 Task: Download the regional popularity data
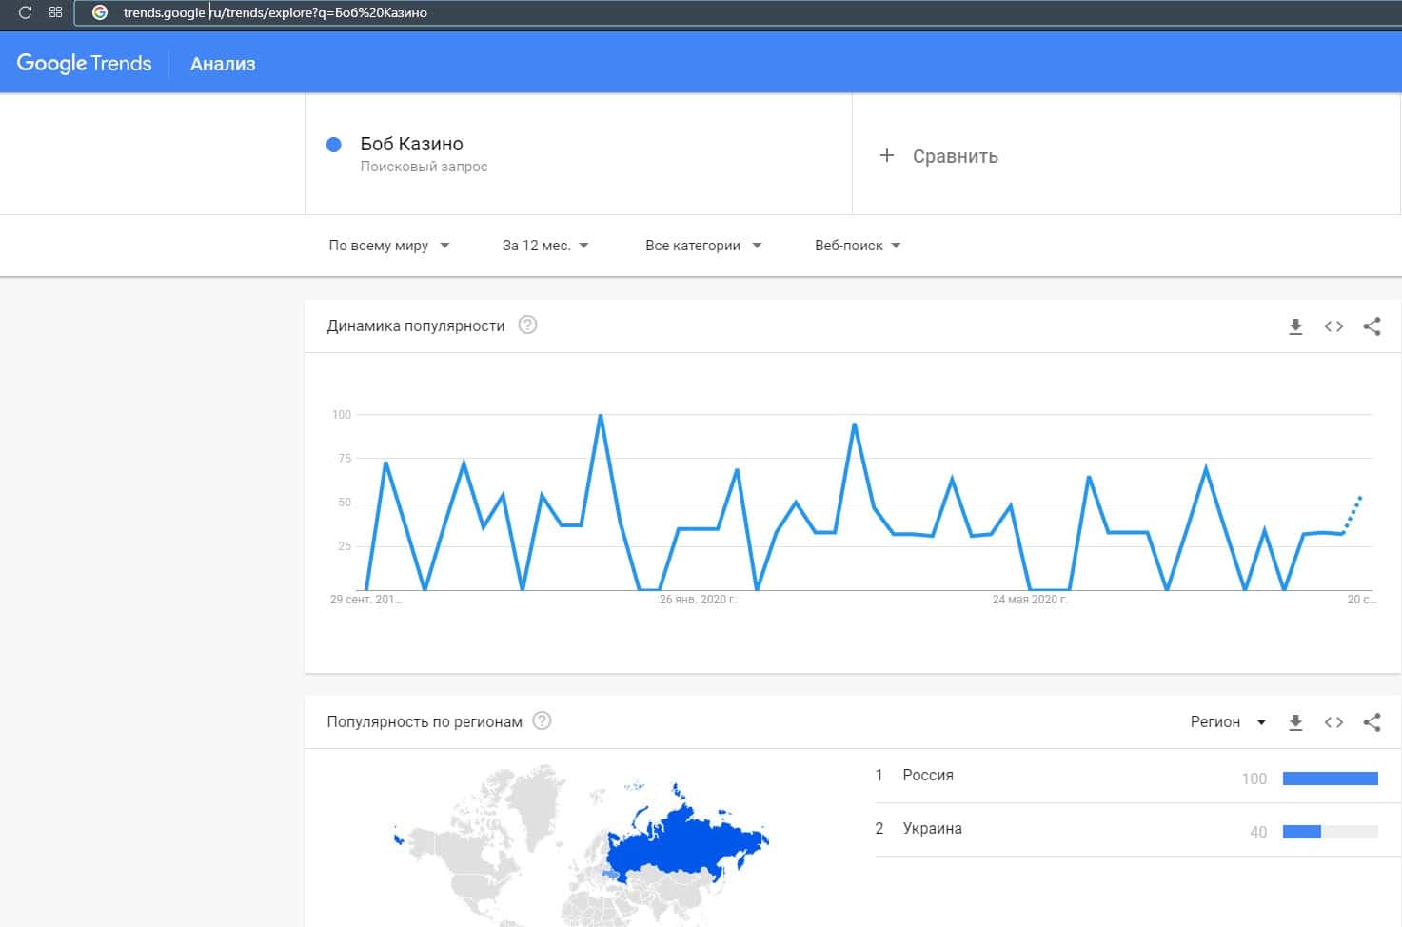(x=1295, y=722)
